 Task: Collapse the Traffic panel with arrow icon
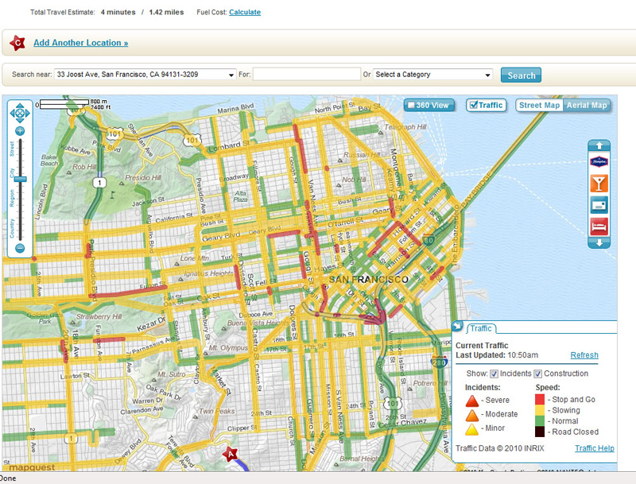click(x=458, y=327)
